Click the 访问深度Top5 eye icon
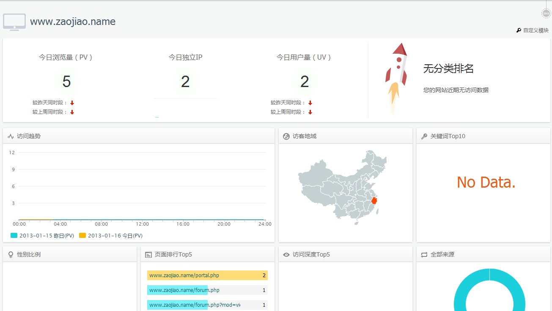Image resolution: width=552 pixels, height=311 pixels. (286, 255)
